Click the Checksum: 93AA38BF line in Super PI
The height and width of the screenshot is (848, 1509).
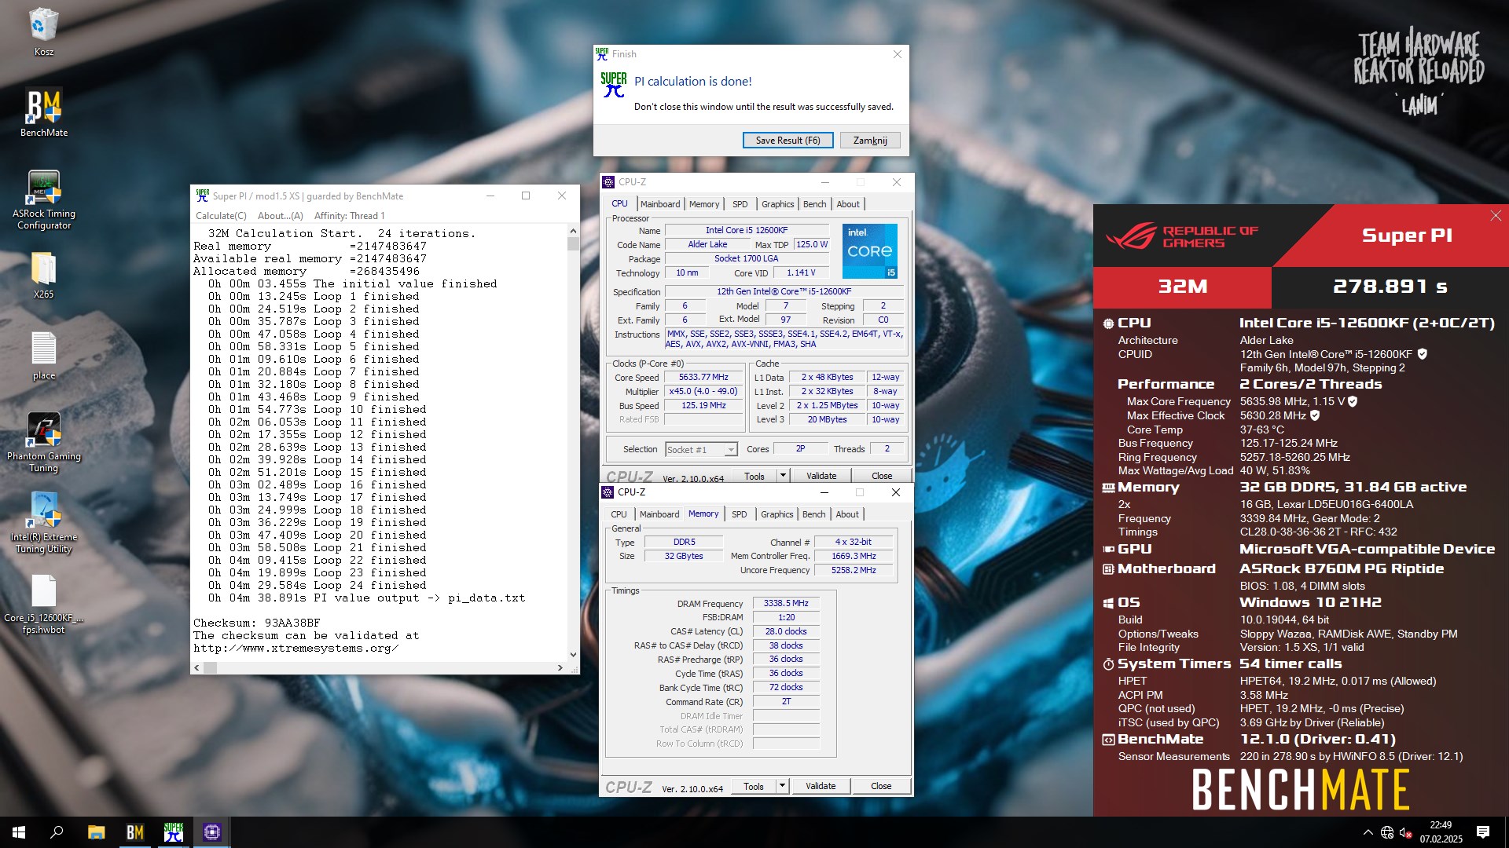(x=257, y=623)
